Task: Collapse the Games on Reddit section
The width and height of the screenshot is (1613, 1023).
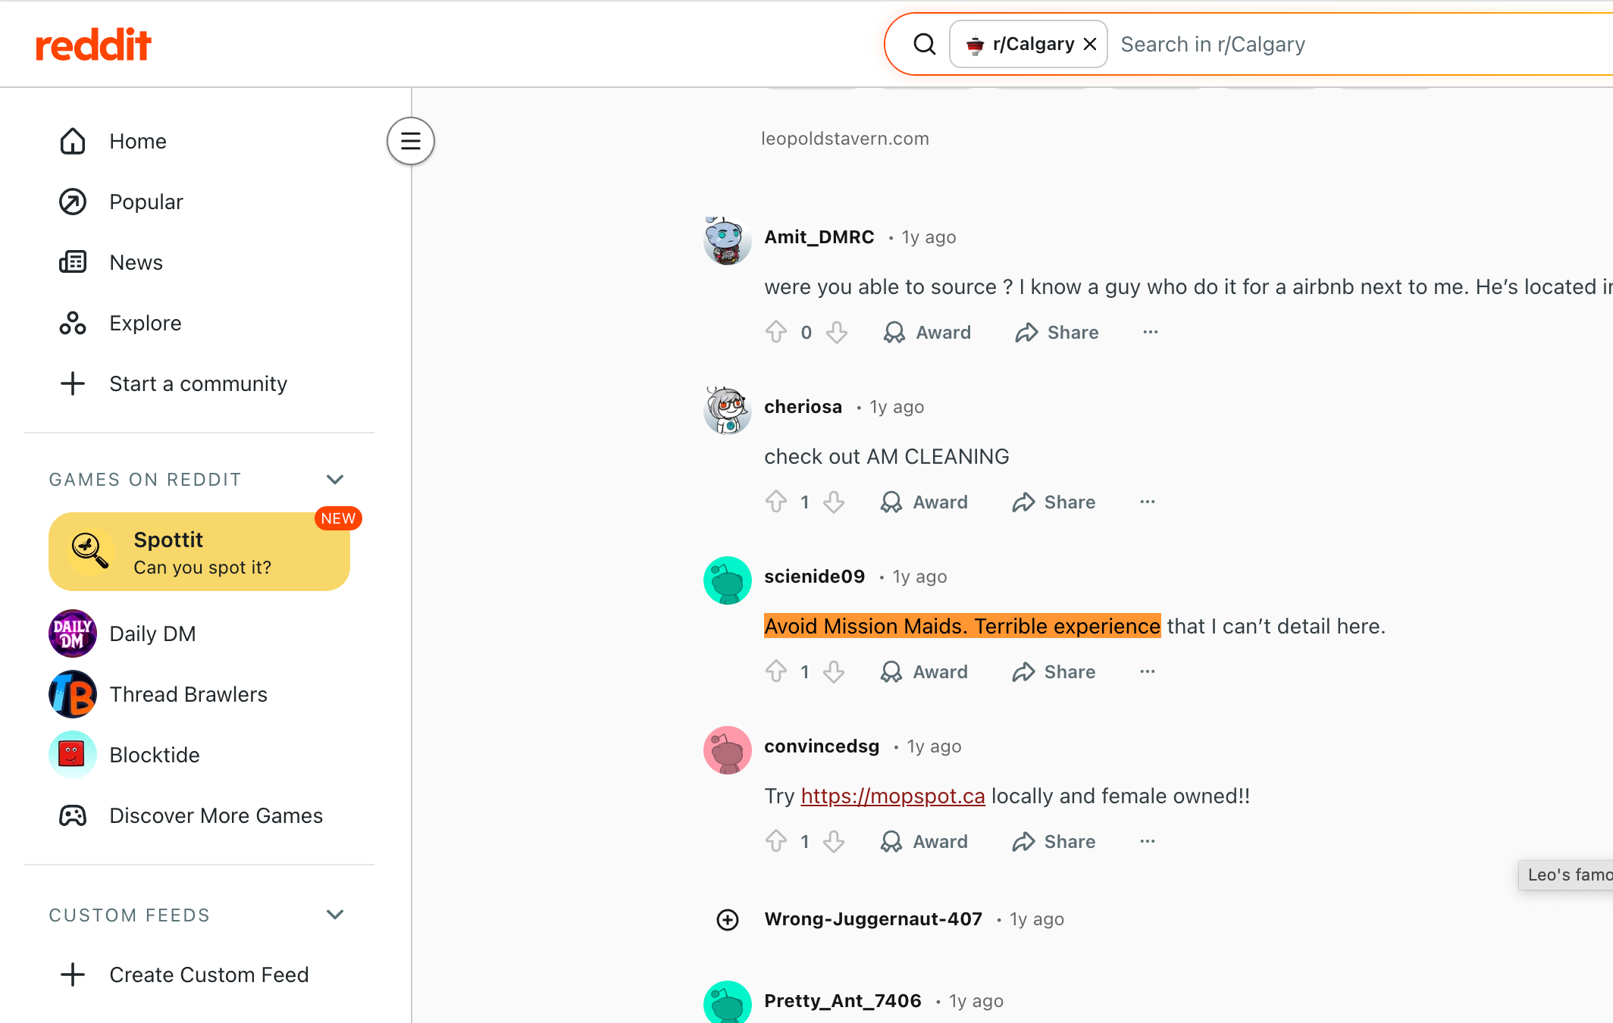Action: coord(335,480)
